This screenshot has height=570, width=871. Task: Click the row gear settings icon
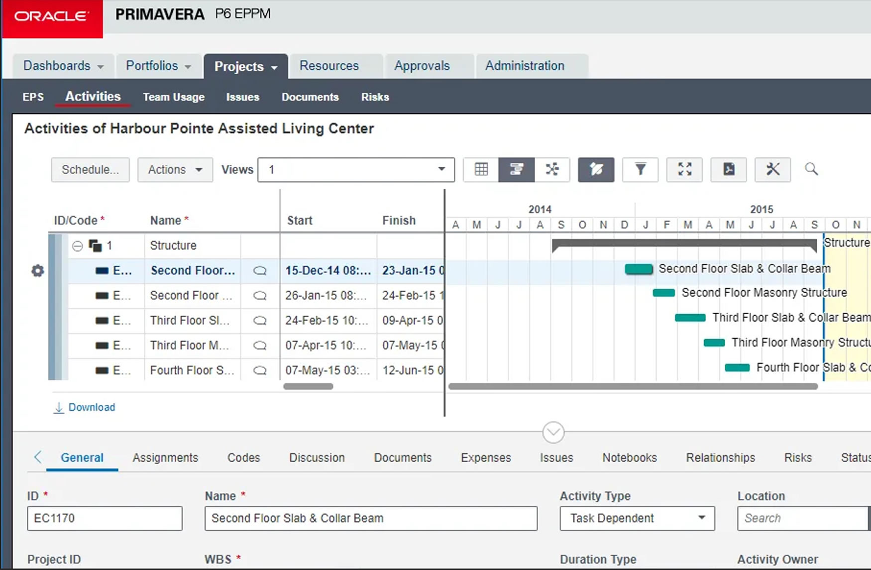pyautogui.click(x=38, y=271)
